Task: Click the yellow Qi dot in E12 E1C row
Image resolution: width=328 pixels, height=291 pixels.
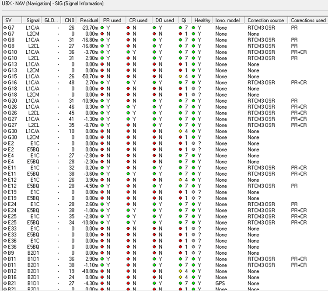Action: (180, 180)
